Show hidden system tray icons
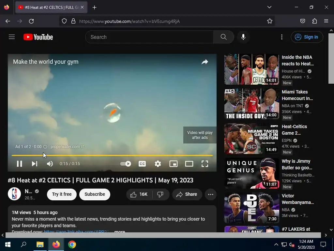Viewport: 334px width, 251px height. coord(276,244)
